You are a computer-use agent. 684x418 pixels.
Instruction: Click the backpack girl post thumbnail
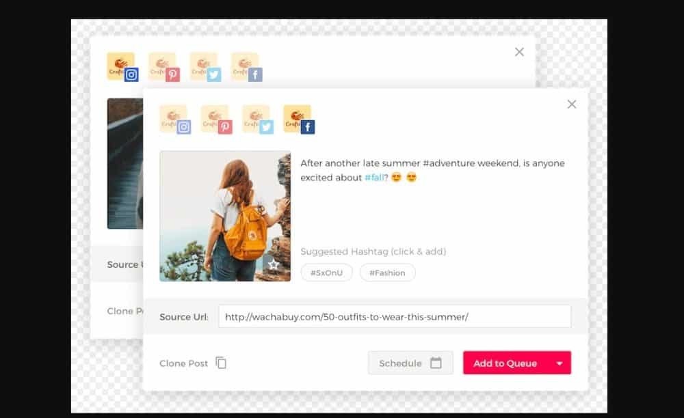[x=225, y=216]
